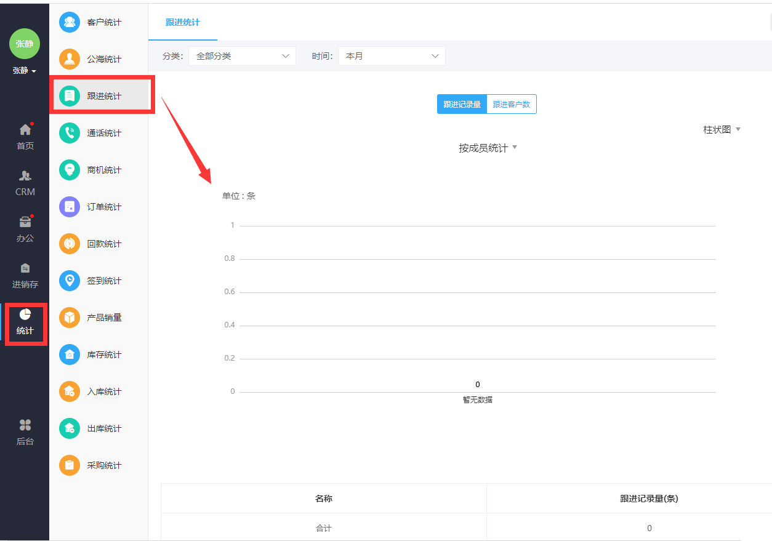Click the green 张静 avatar
Viewport: 772px width, 541px height.
[x=25, y=44]
